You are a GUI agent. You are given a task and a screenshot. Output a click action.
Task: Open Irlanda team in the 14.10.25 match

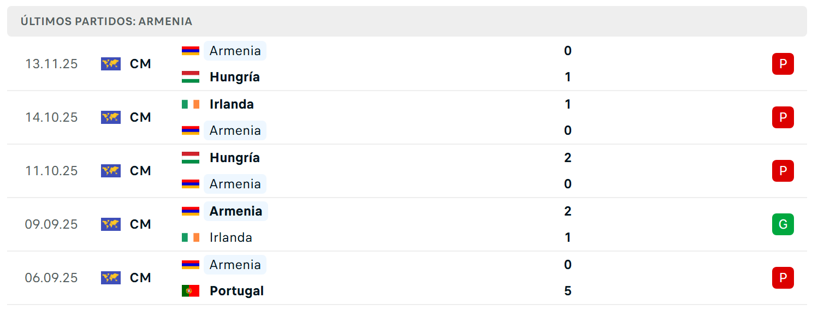pos(232,104)
